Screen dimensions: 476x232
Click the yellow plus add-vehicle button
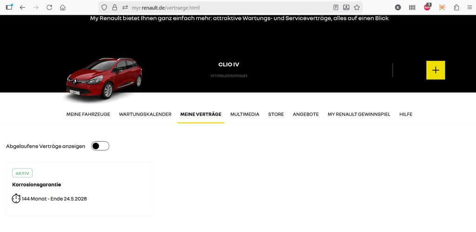tap(436, 70)
